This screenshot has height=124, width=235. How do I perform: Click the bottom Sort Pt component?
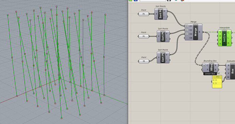[163, 57]
